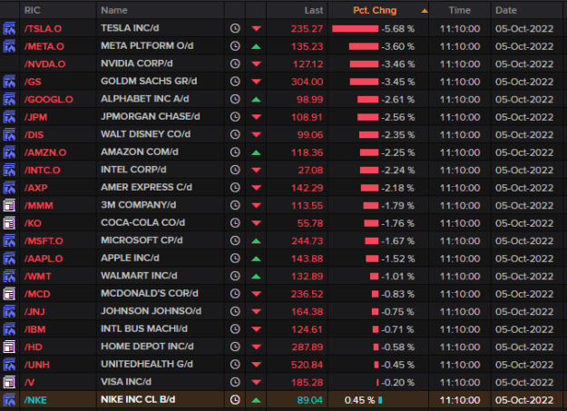The height and width of the screenshot is (411, 567).
Task: Open the /GOOGL.O ticker link
Action: (48, 100)
